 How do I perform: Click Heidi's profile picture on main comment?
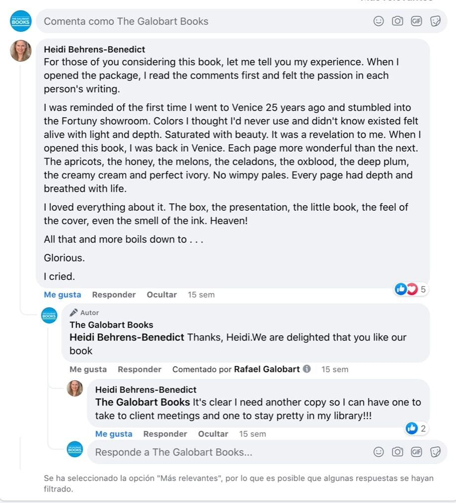coord(21,51)
